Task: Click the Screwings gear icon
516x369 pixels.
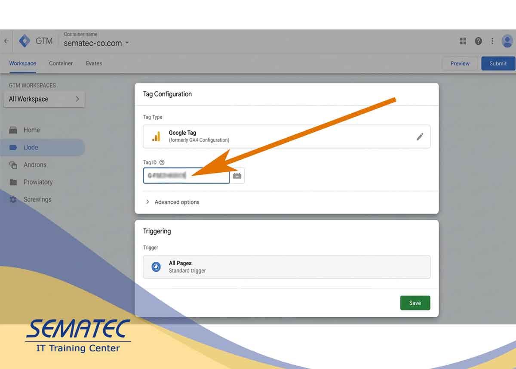Action: [13, 200]
